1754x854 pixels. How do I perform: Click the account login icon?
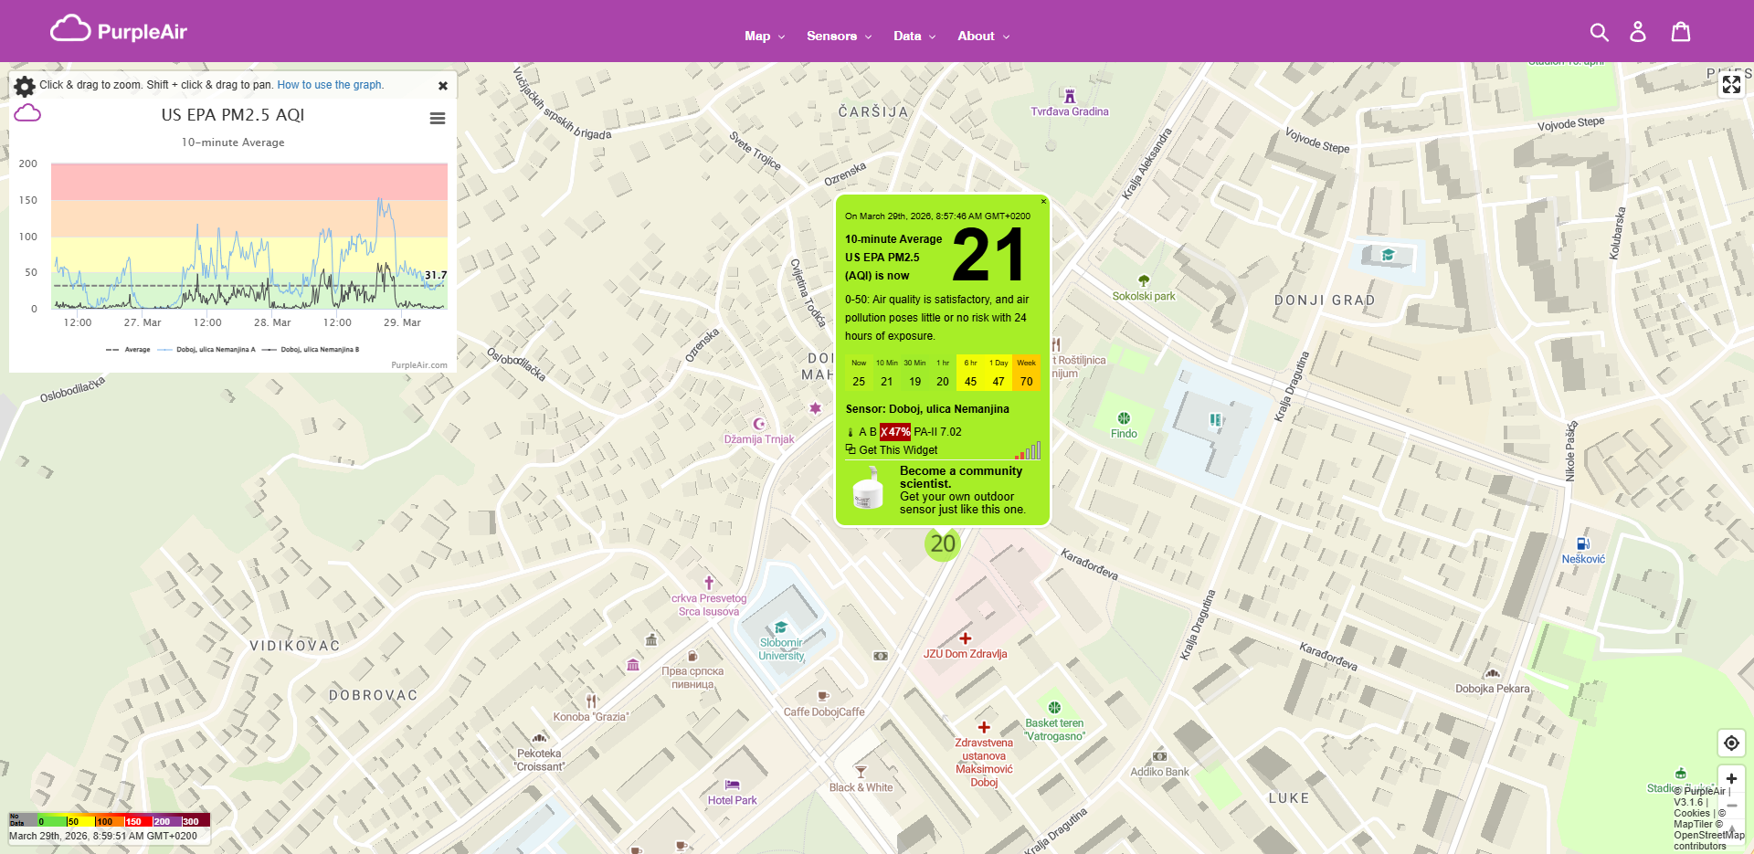(1638, 31)
